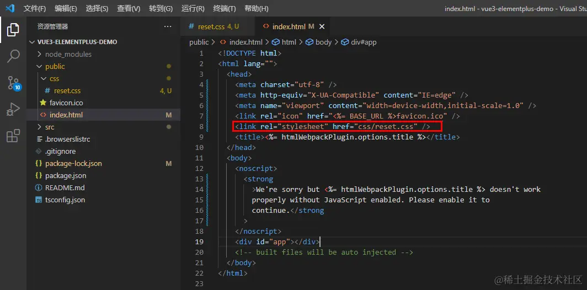Open the 文件(F) menu
The height and width of the screenshot is (290, 587).
coord(34,8)
